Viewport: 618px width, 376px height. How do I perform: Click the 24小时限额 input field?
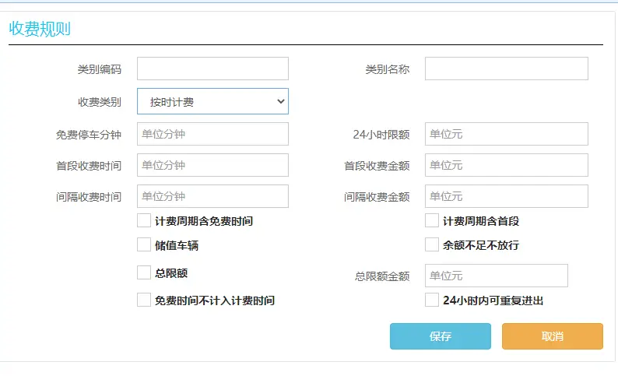(506, 134)
